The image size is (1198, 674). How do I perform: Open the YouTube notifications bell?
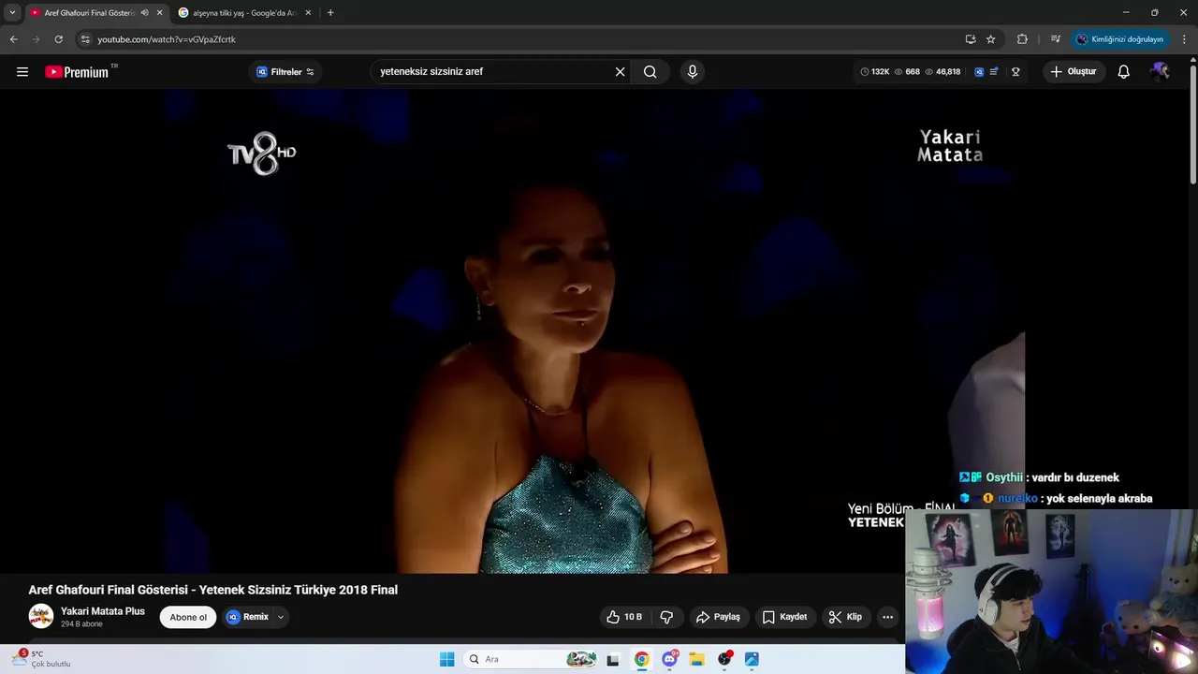(1124, 72)
